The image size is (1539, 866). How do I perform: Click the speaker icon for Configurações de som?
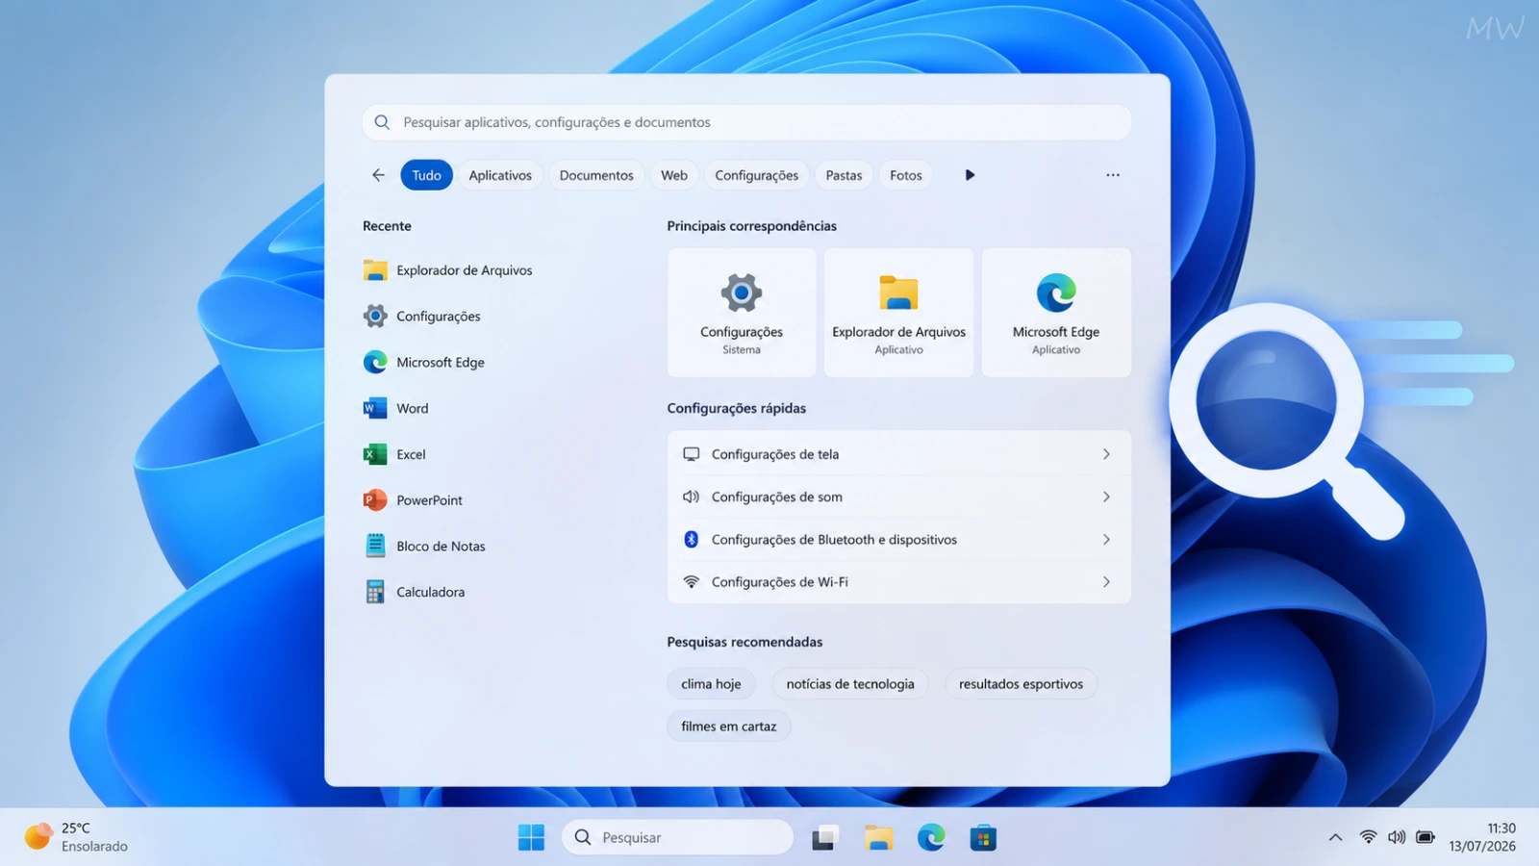(691, 497)
